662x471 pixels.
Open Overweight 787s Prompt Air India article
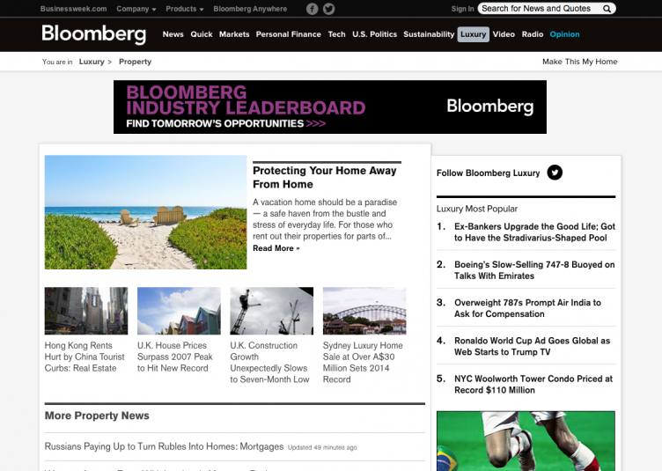click(527, 308)
